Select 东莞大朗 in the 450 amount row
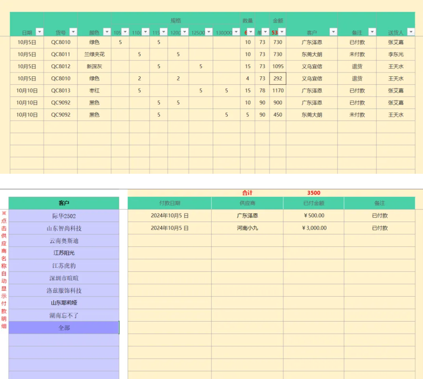The height and width of the screenshot is (379, 423). pyautogui.click(x=312, y=115)
